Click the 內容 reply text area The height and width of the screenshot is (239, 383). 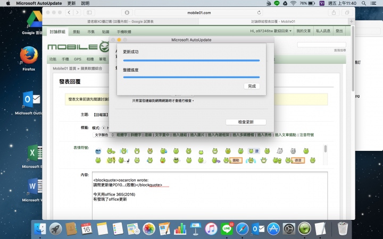tap(210, 196)
